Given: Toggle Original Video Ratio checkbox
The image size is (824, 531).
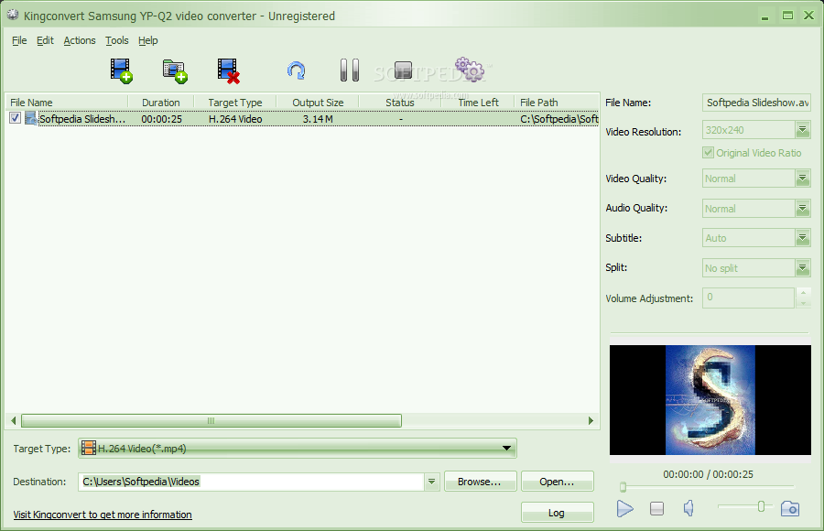Looking at the screenshot, I should coord(709,153).
